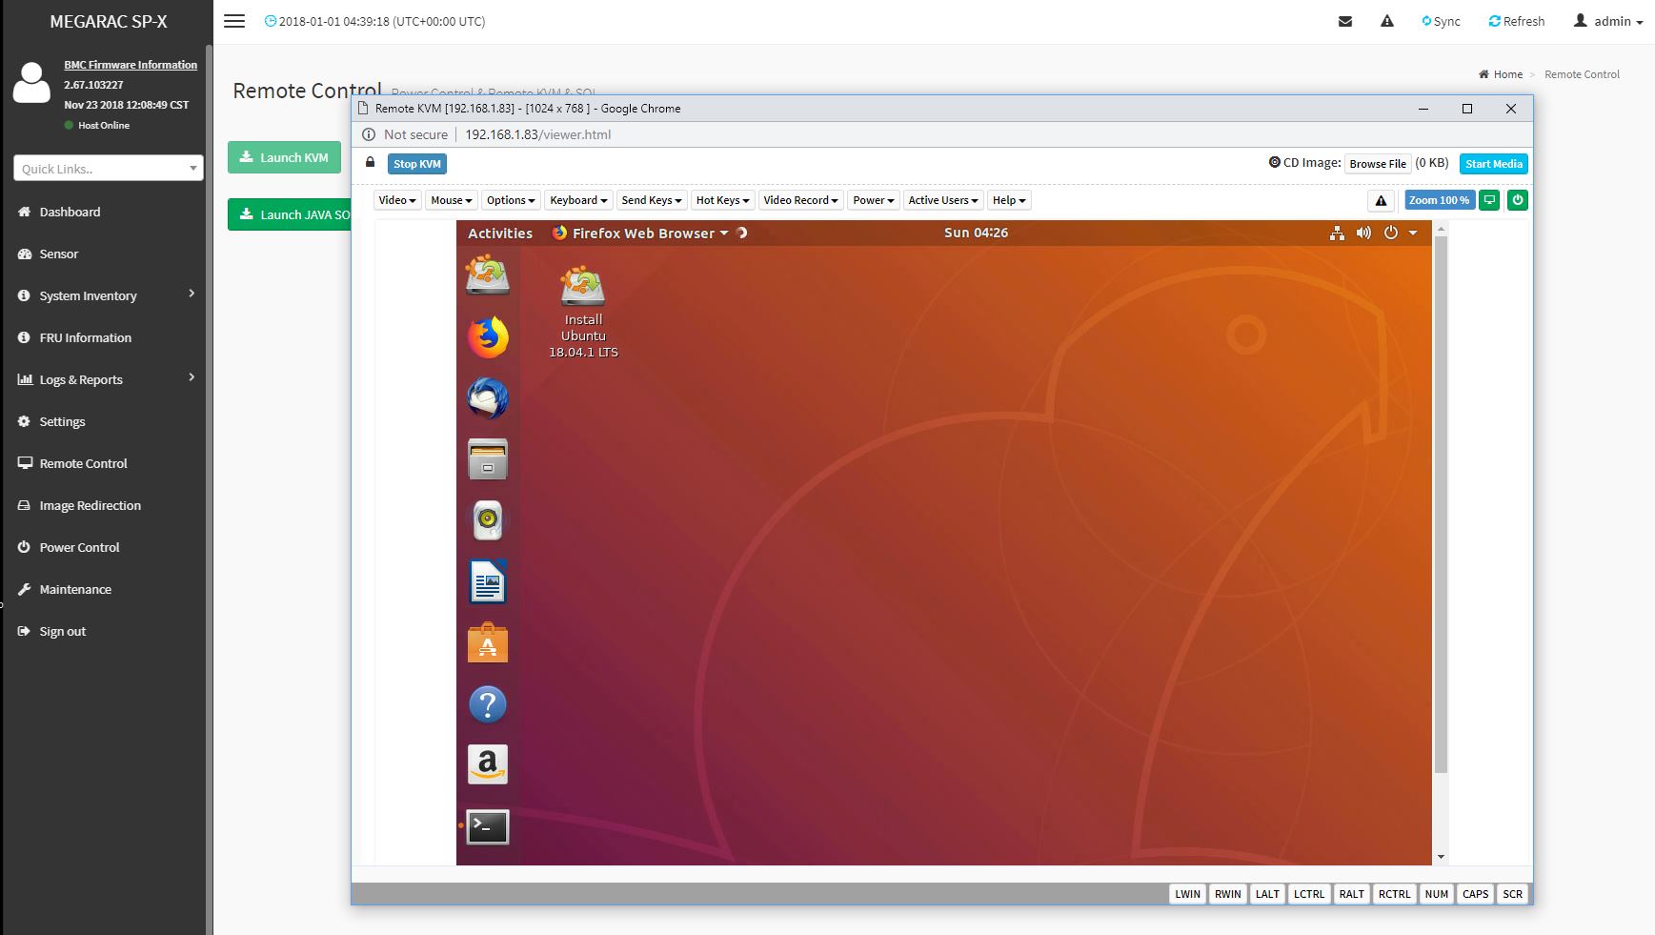Click the Ubuntu volume speaker icon
Screen dimensions: 1655x935
(1363, 233)
